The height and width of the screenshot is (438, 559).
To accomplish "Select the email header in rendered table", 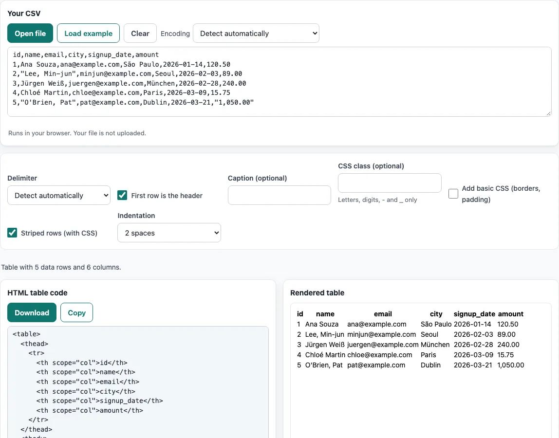I will pos(383,314).
